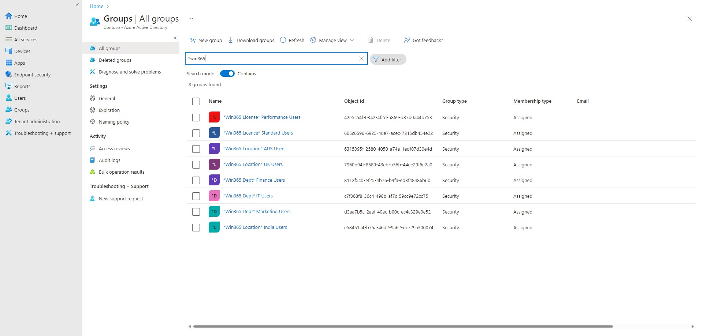Click the New group icon

[x=193, y=40]
